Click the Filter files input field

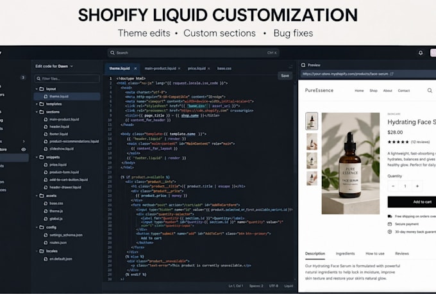[x=67, y=79]
